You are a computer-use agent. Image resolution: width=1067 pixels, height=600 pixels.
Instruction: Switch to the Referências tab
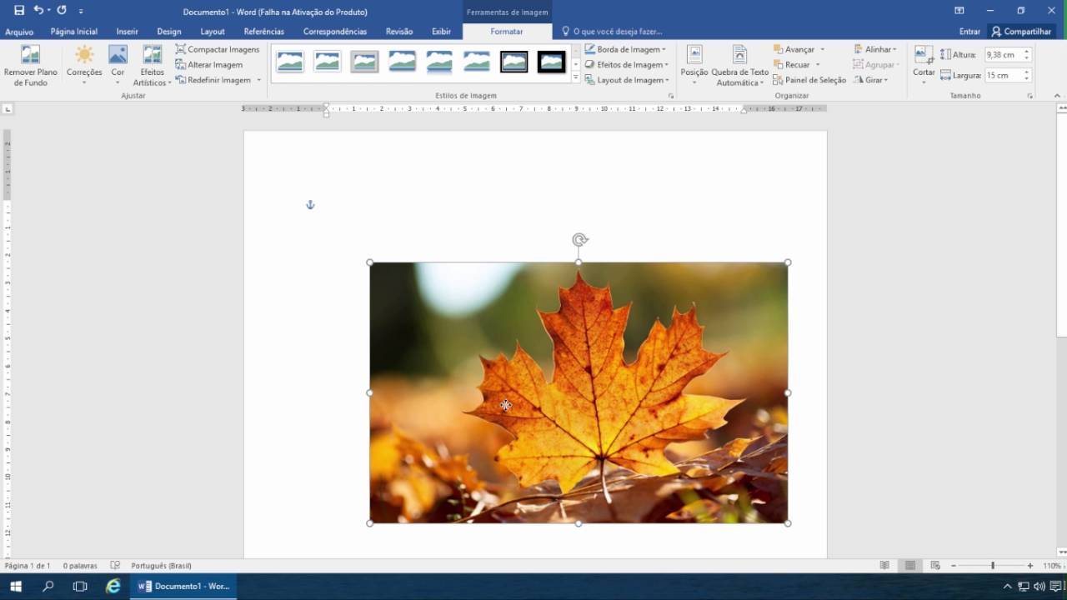pos(263,32)
